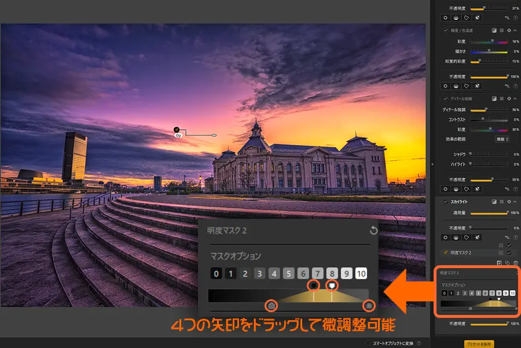This screenshot has width=521, height=348.
Task: Click end handle of control point line
Action: [x=214, y=135]
